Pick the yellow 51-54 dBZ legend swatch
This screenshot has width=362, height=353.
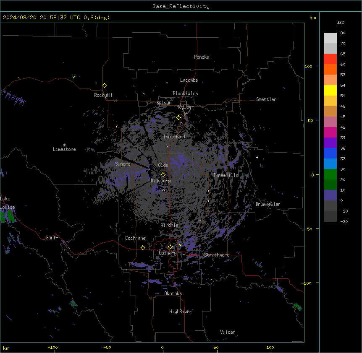(330, 90)
